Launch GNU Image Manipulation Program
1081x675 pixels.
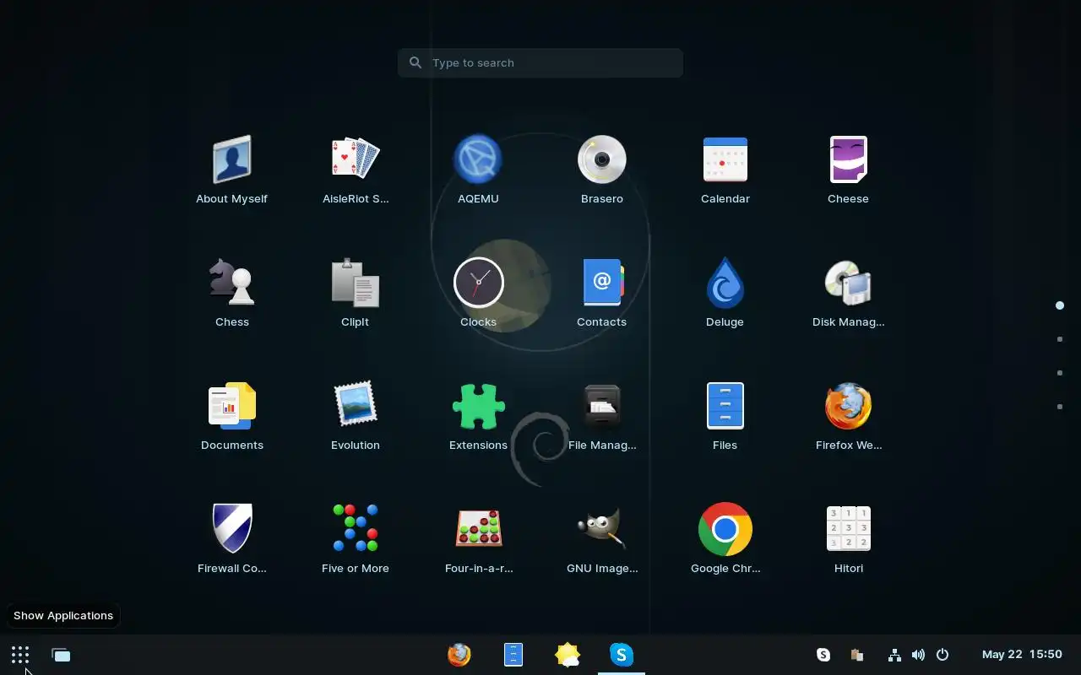click(x=601, y=539)
